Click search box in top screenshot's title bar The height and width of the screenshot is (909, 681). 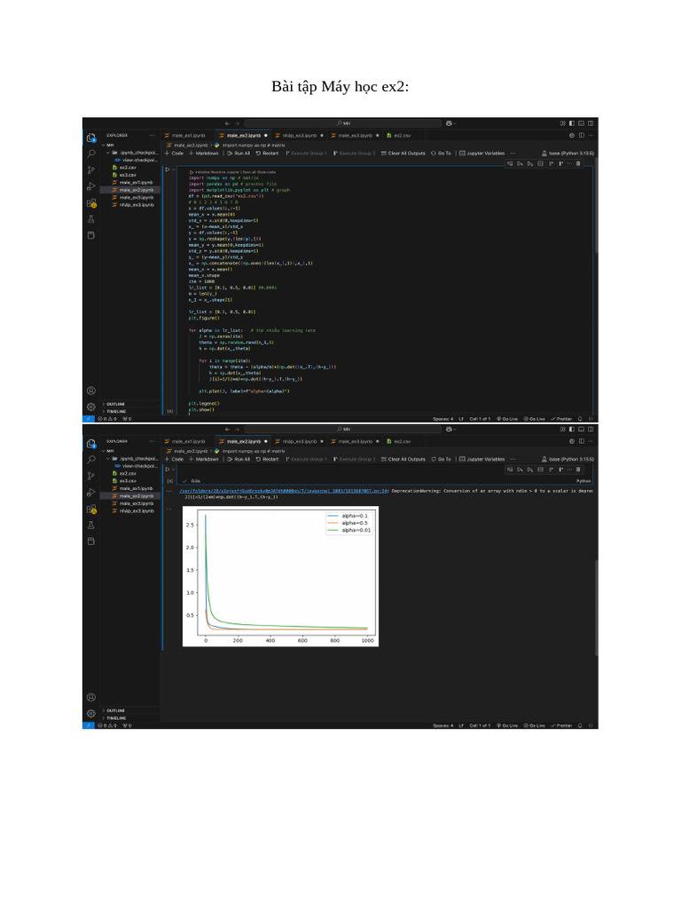(x=343, y=123)
